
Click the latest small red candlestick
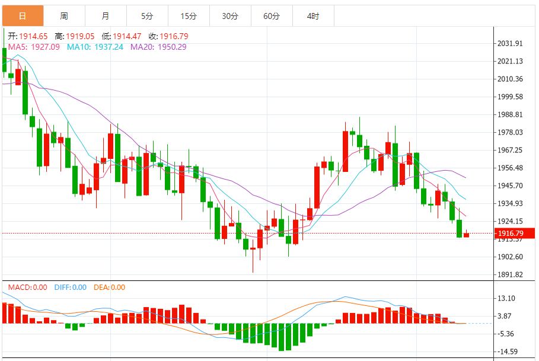467,235
